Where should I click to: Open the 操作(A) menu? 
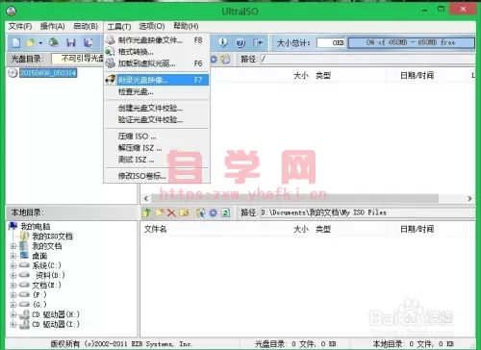pyautogui.click(x=52, y=26)
